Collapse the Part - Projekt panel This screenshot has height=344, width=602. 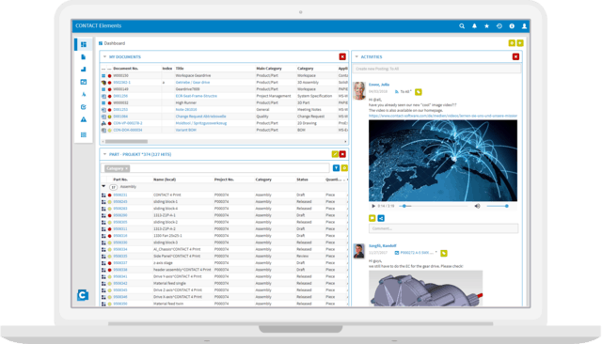tap(104, 154)
